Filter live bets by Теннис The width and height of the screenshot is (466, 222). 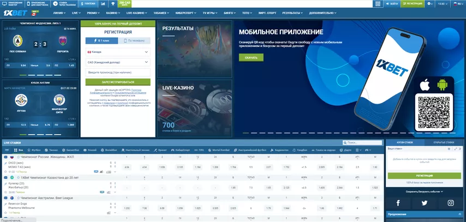[x=51, y=150]
